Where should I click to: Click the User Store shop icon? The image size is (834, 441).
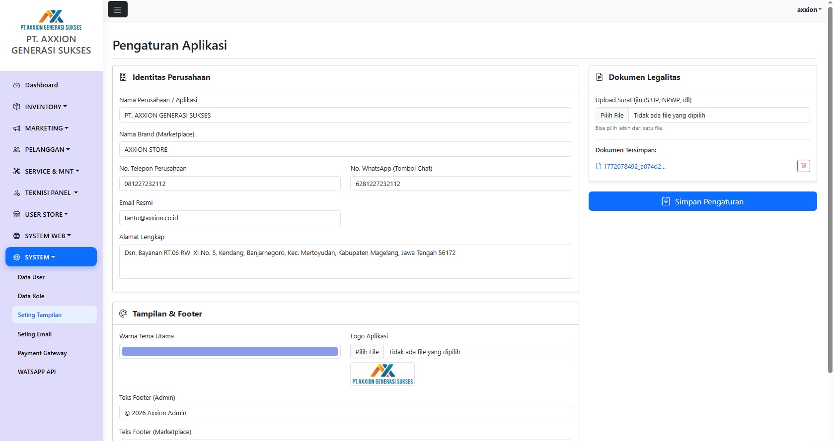click(x=16, y=214)
